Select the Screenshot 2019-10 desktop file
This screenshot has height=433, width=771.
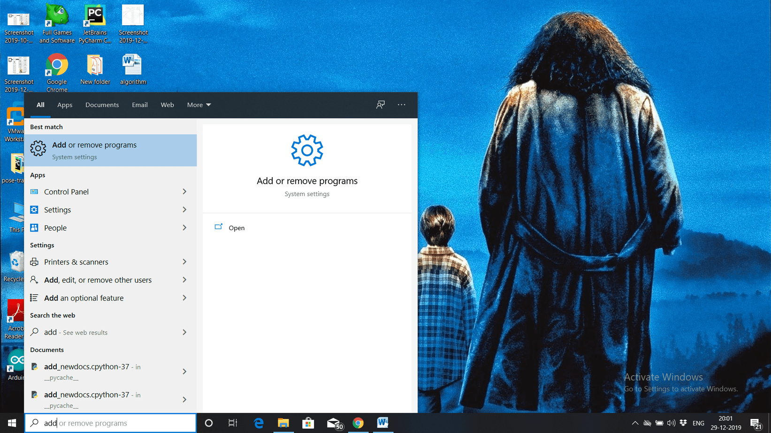pos(19,27)
